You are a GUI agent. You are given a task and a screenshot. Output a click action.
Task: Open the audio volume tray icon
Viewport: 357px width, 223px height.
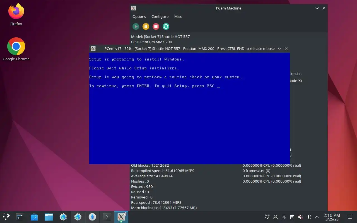(x=309, y=217)
